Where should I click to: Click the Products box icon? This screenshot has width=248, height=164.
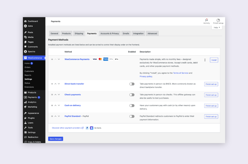point(25,92)
